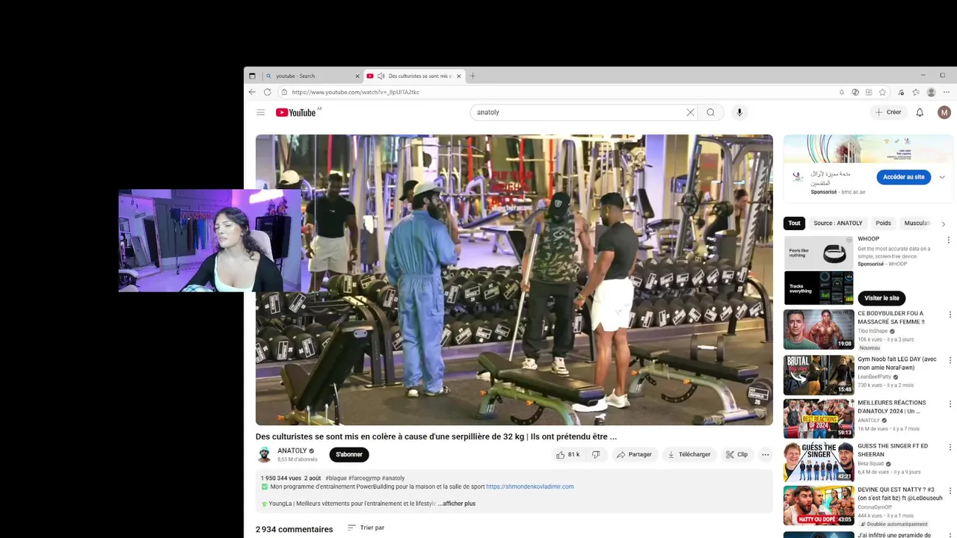Image resolution: width=957 pixels, height=538 pixels.
Task: Reload the page with the refresh icon
Action: pyautogui.click(x=267, y=92)
